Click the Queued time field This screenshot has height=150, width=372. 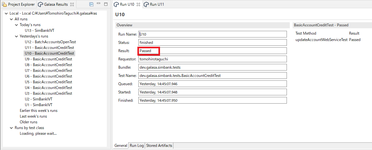pos(213,84)
